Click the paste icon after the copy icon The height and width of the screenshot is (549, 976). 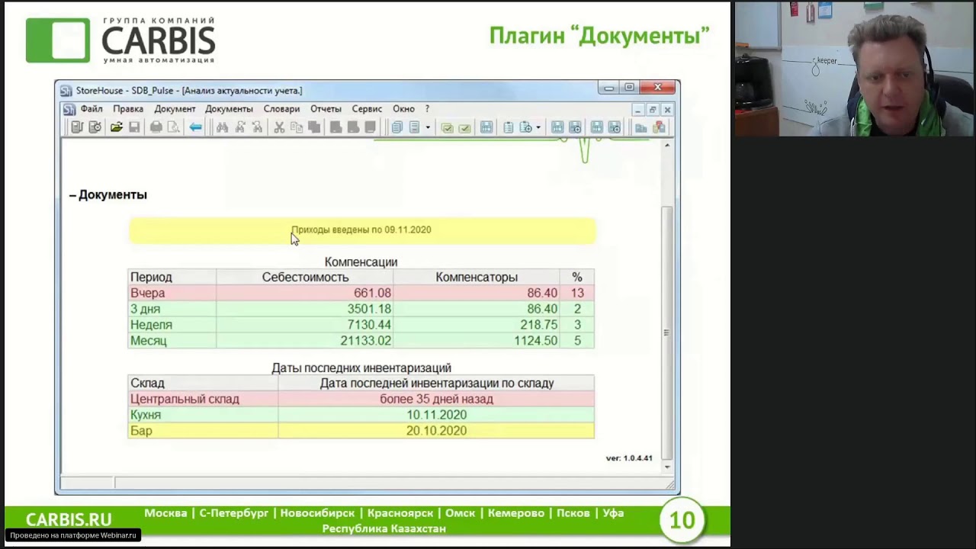click(x=314, y=127)
